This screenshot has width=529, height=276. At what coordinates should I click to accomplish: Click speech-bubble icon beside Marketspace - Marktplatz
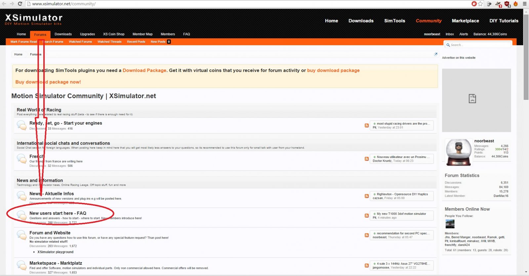pyautogui.click(x=22, y=265)
